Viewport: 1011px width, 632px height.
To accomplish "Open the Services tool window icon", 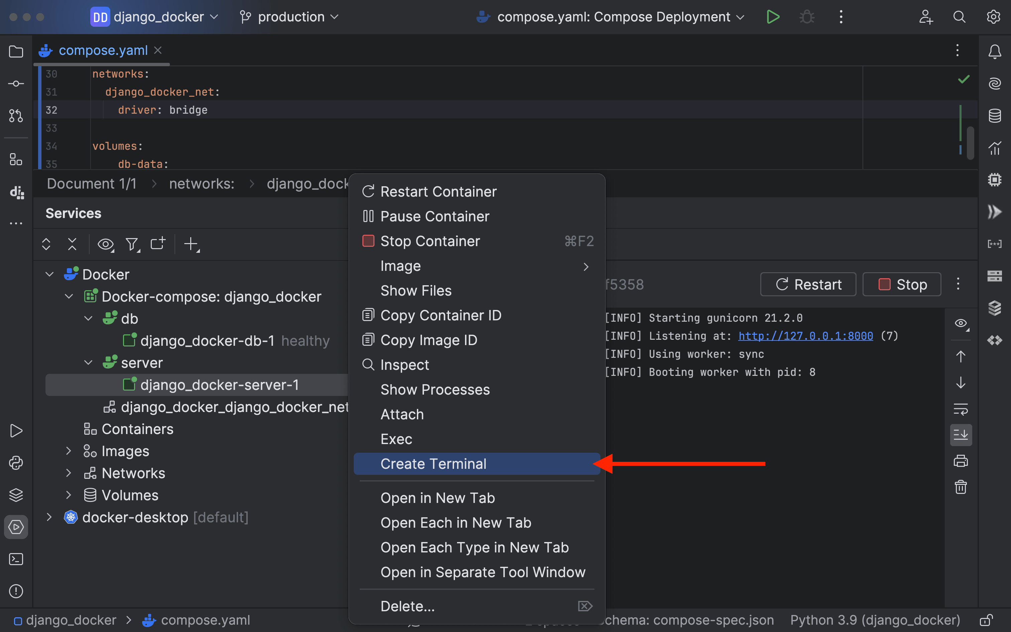I will 16,527.
